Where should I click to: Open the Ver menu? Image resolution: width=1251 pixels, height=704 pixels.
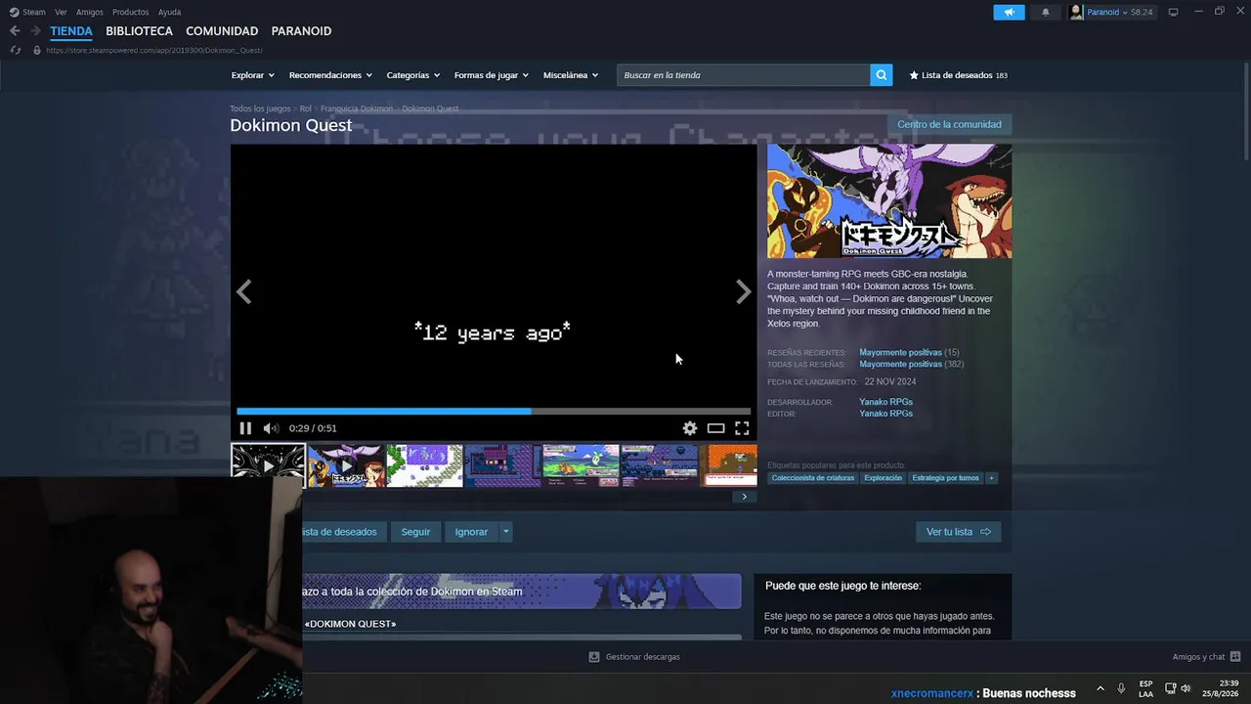(x=61, y=12)
